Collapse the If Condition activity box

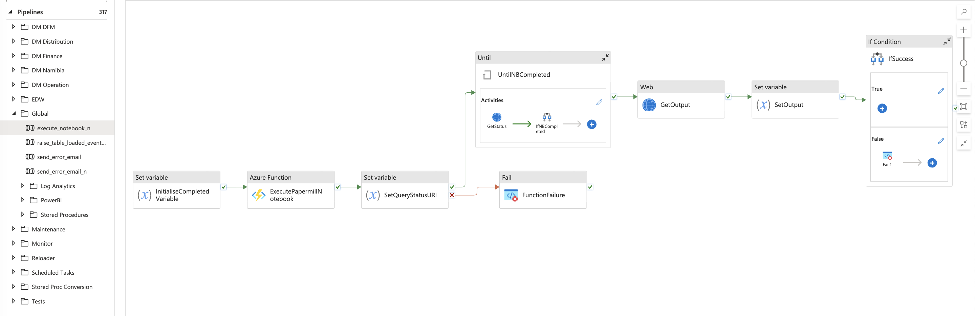click(947, 42)
